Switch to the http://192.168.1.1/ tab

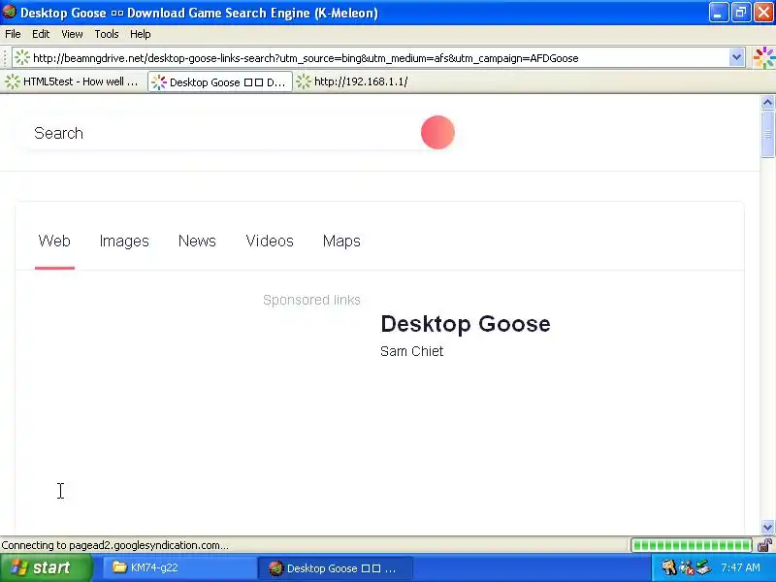[353, 81]
